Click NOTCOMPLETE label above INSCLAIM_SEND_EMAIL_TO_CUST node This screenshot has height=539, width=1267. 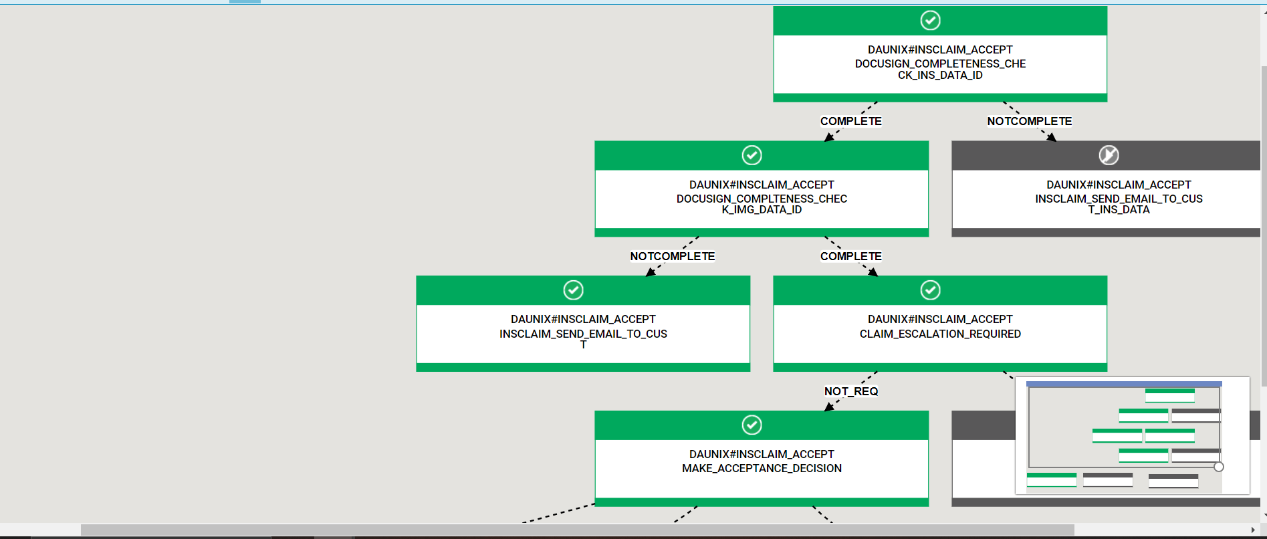(672, 256)
